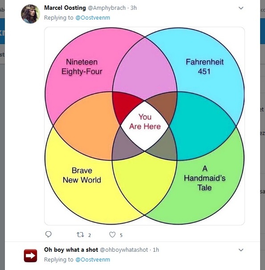Expand the options chevron on ohboywhatashot's tweet
The height and width of the screenshot is (270, 265).
point(241,250)
